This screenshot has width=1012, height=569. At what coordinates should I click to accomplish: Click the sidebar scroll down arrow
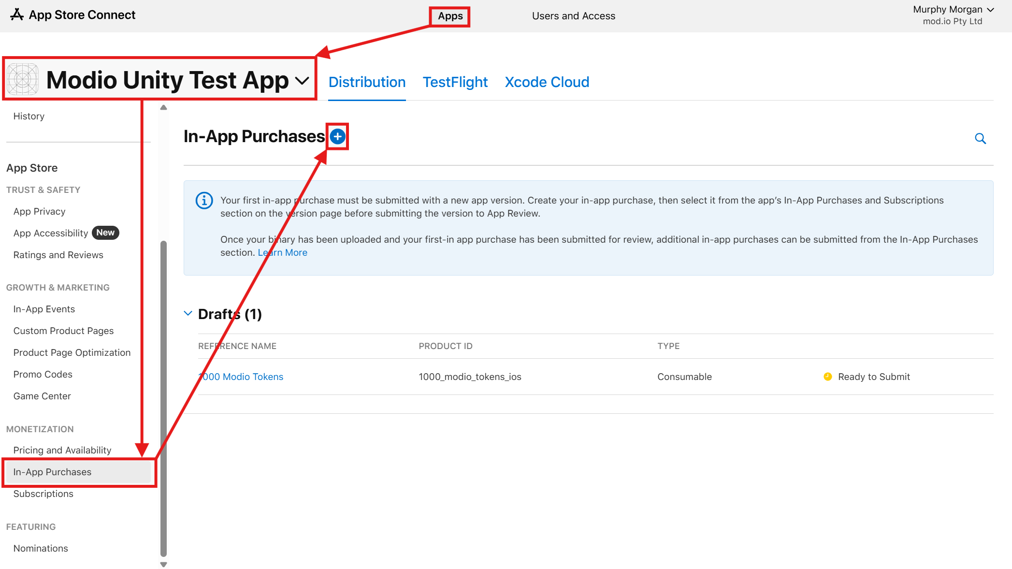pos(163,564)
